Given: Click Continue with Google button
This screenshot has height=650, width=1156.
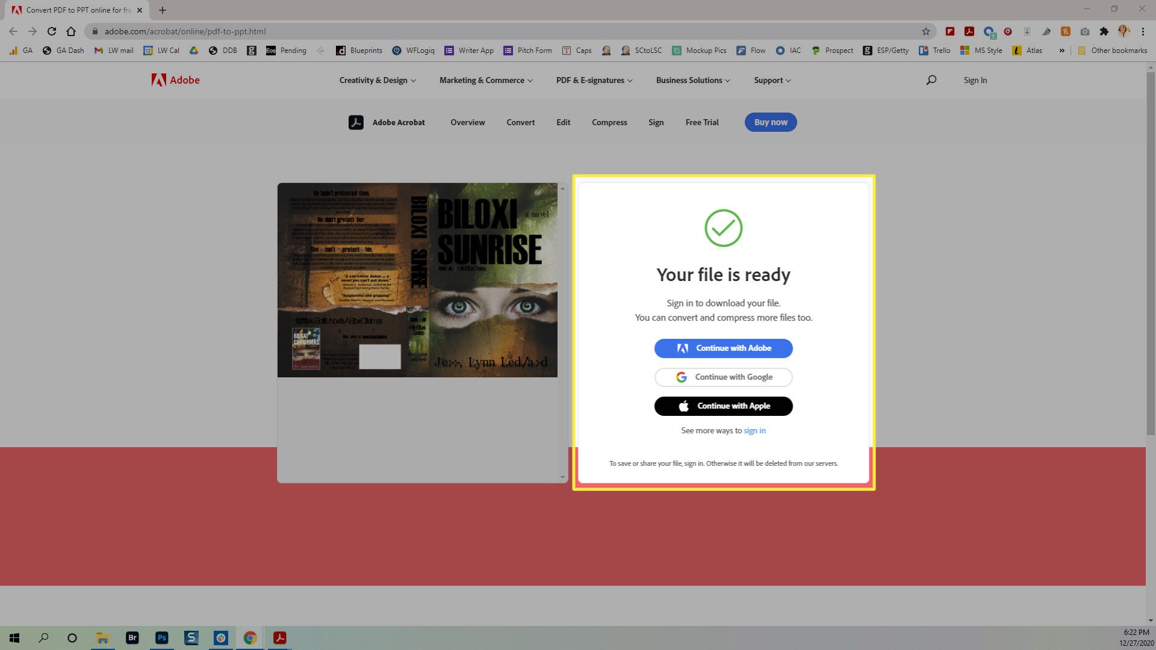Looking at the screenshot, I should (x=723, y=377).
